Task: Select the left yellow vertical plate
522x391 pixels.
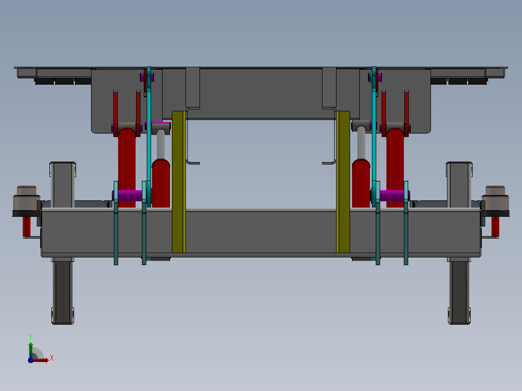Action: point(179,182)
